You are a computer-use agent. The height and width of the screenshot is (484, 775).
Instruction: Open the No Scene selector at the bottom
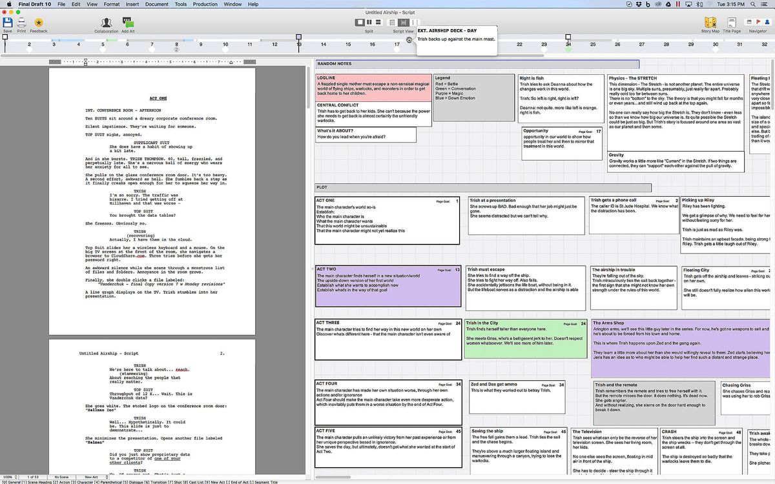61,477
